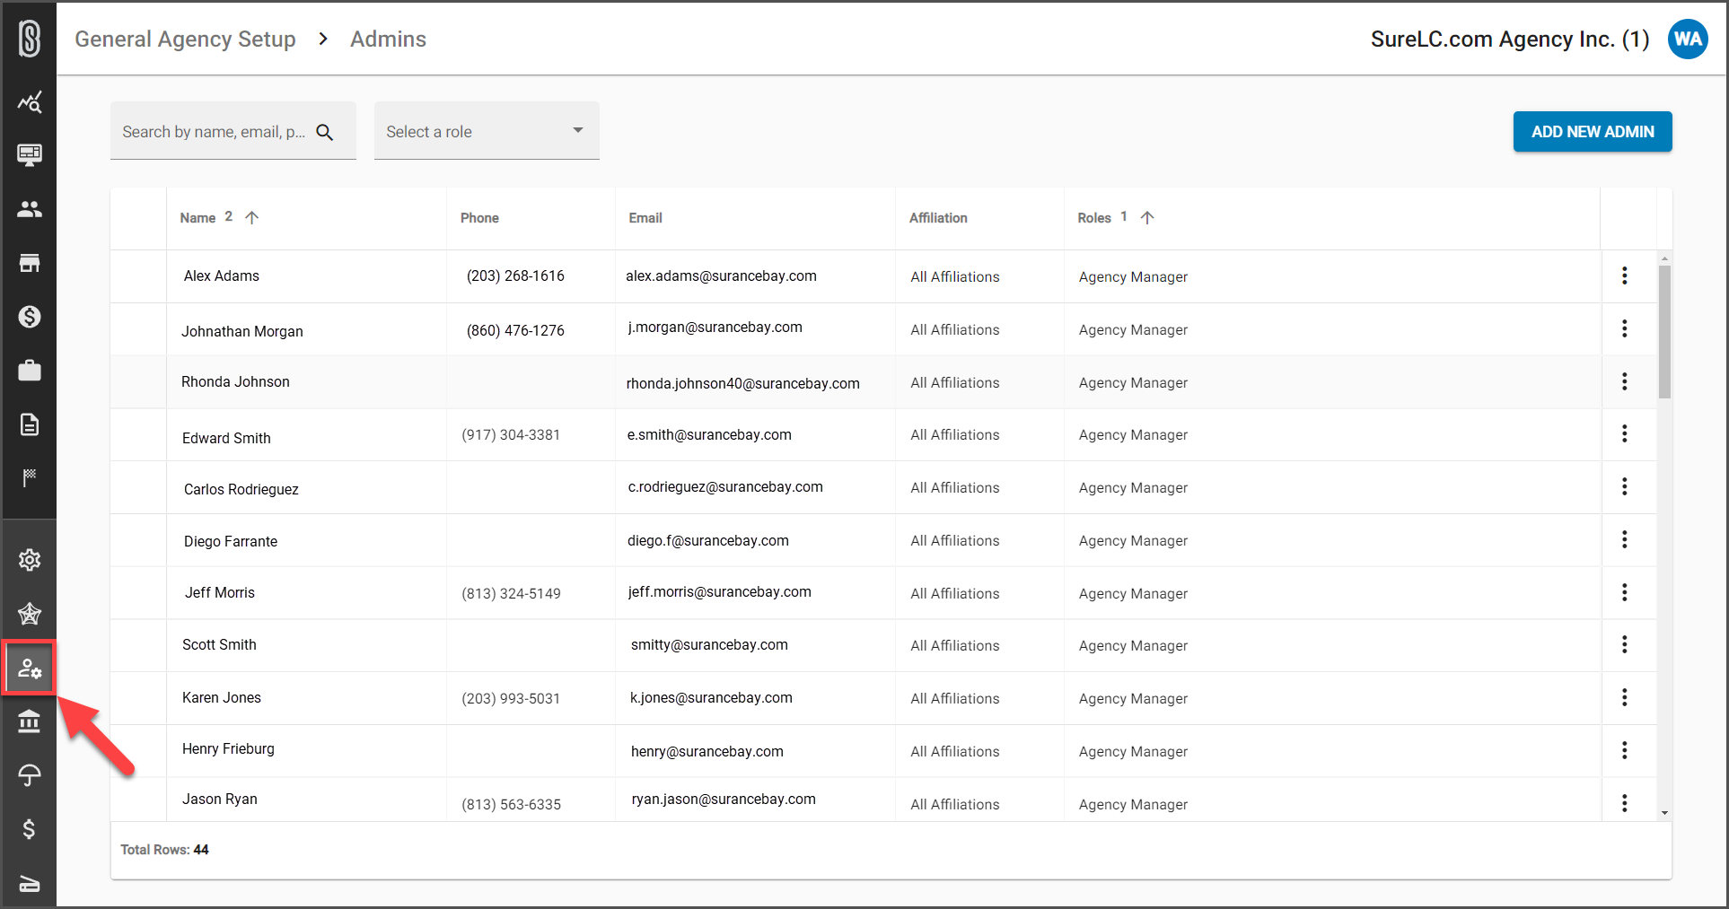Screen dimensions: 1729x909
Task: Select the Admins breadcrumb item
Action: coord(388,39)
